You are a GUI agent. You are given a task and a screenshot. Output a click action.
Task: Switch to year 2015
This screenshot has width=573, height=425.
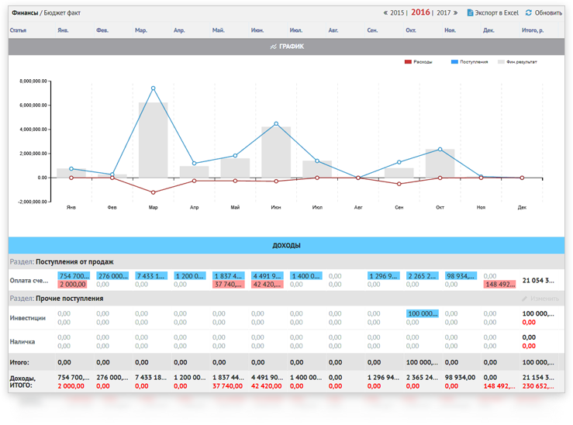pos(398,13)
